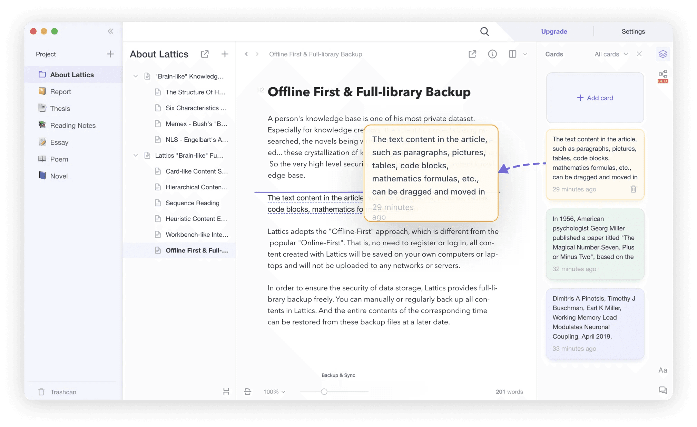Switch to Upgrade tab

pyautogui.click(x=554, y=31)
